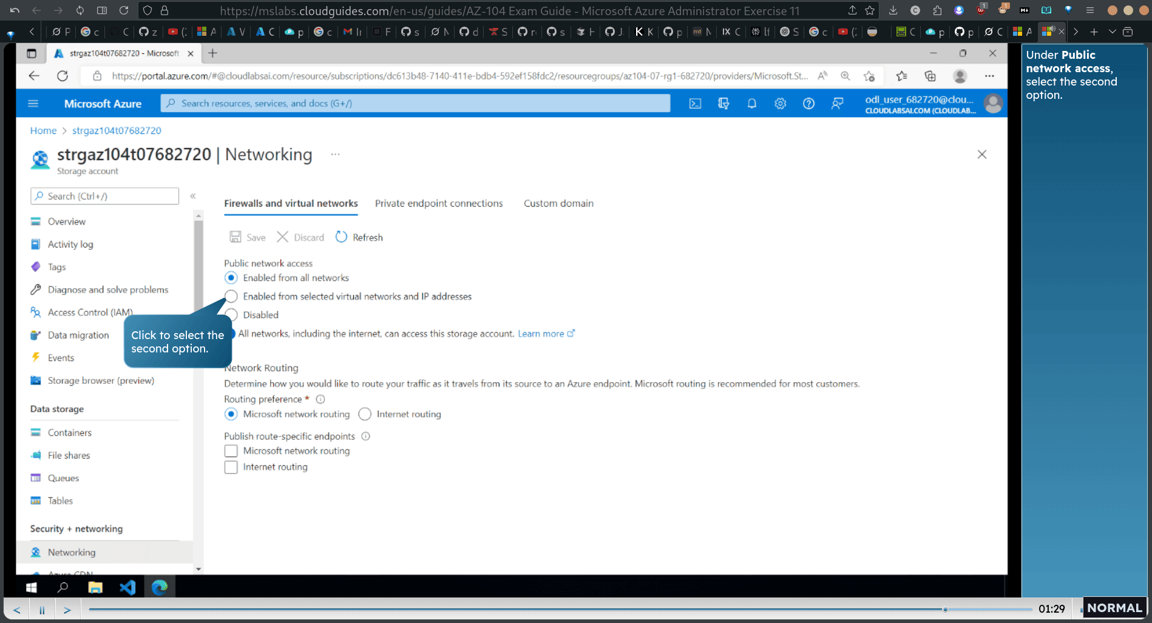Open the Learn more link

click(546, 334)
